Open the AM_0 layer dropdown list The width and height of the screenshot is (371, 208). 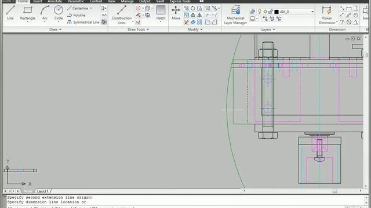click(312, 12)
